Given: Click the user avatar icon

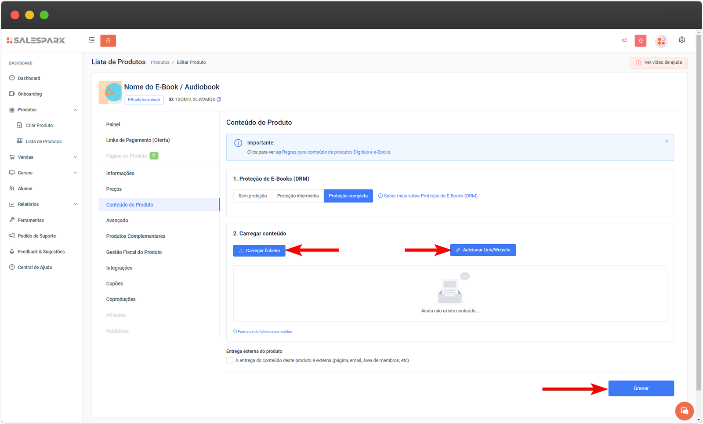Looking at the screenshot, I should (x=661, y=41).
